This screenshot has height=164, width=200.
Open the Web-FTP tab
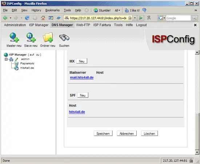pyautogui.click(x=83, y=25)
